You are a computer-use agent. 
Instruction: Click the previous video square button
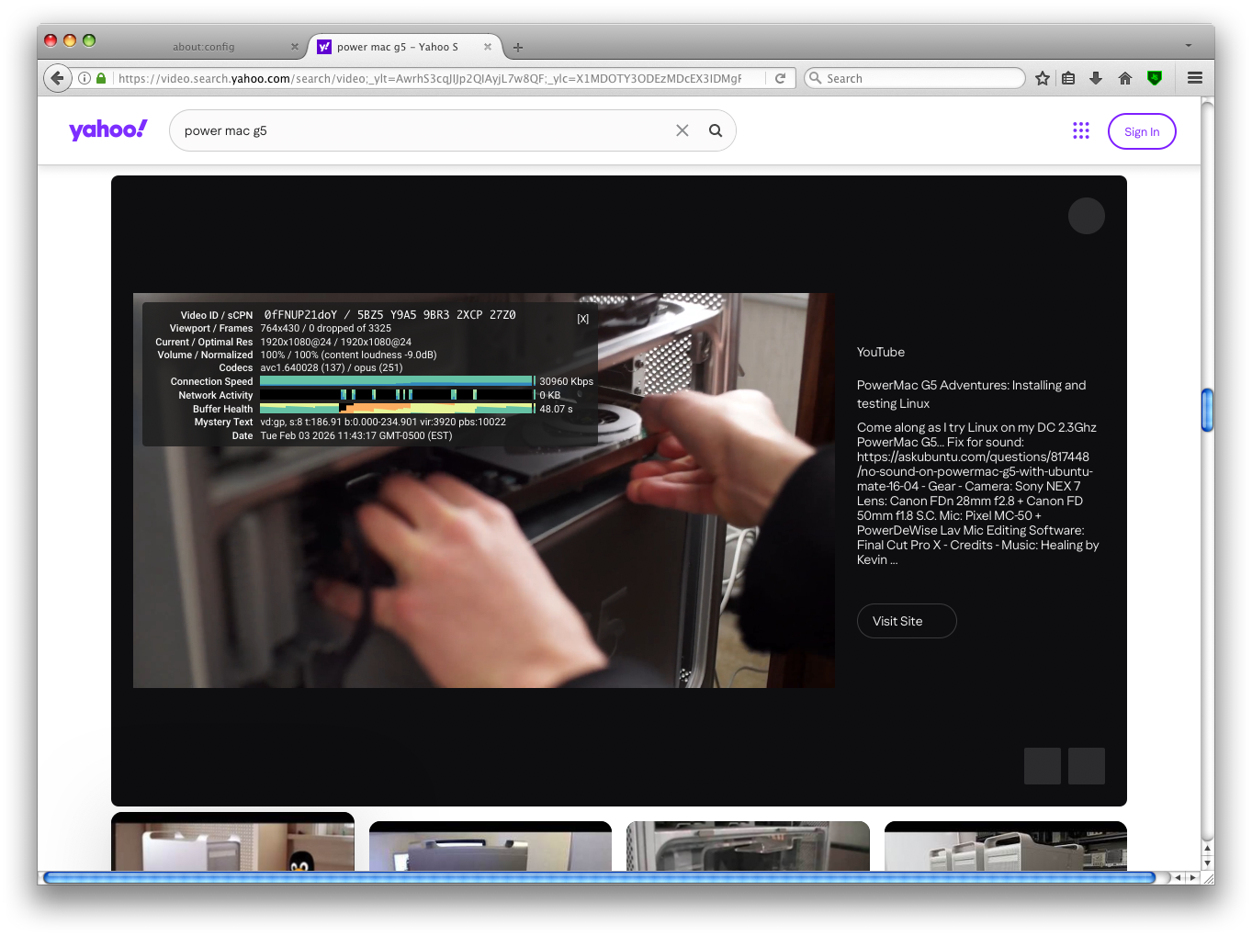(1043, 766)
